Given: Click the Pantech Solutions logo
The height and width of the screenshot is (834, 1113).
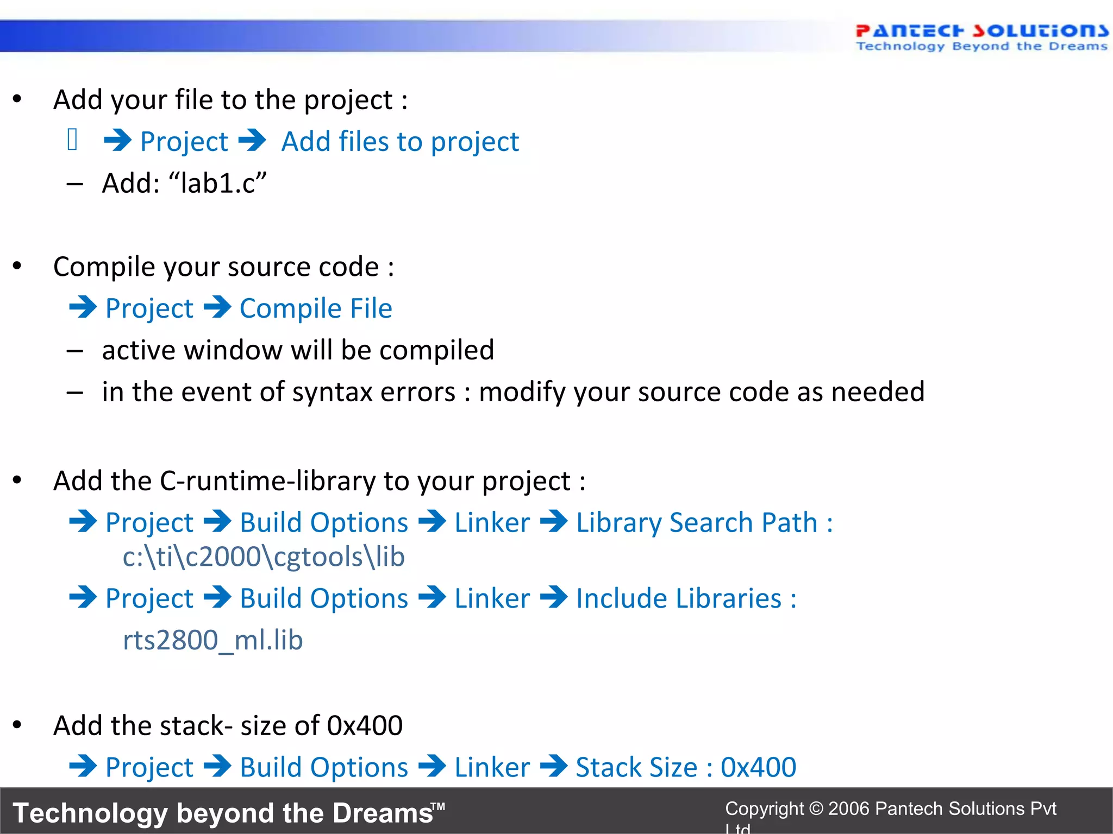Looking at the screenshot, I should (981, 37).
